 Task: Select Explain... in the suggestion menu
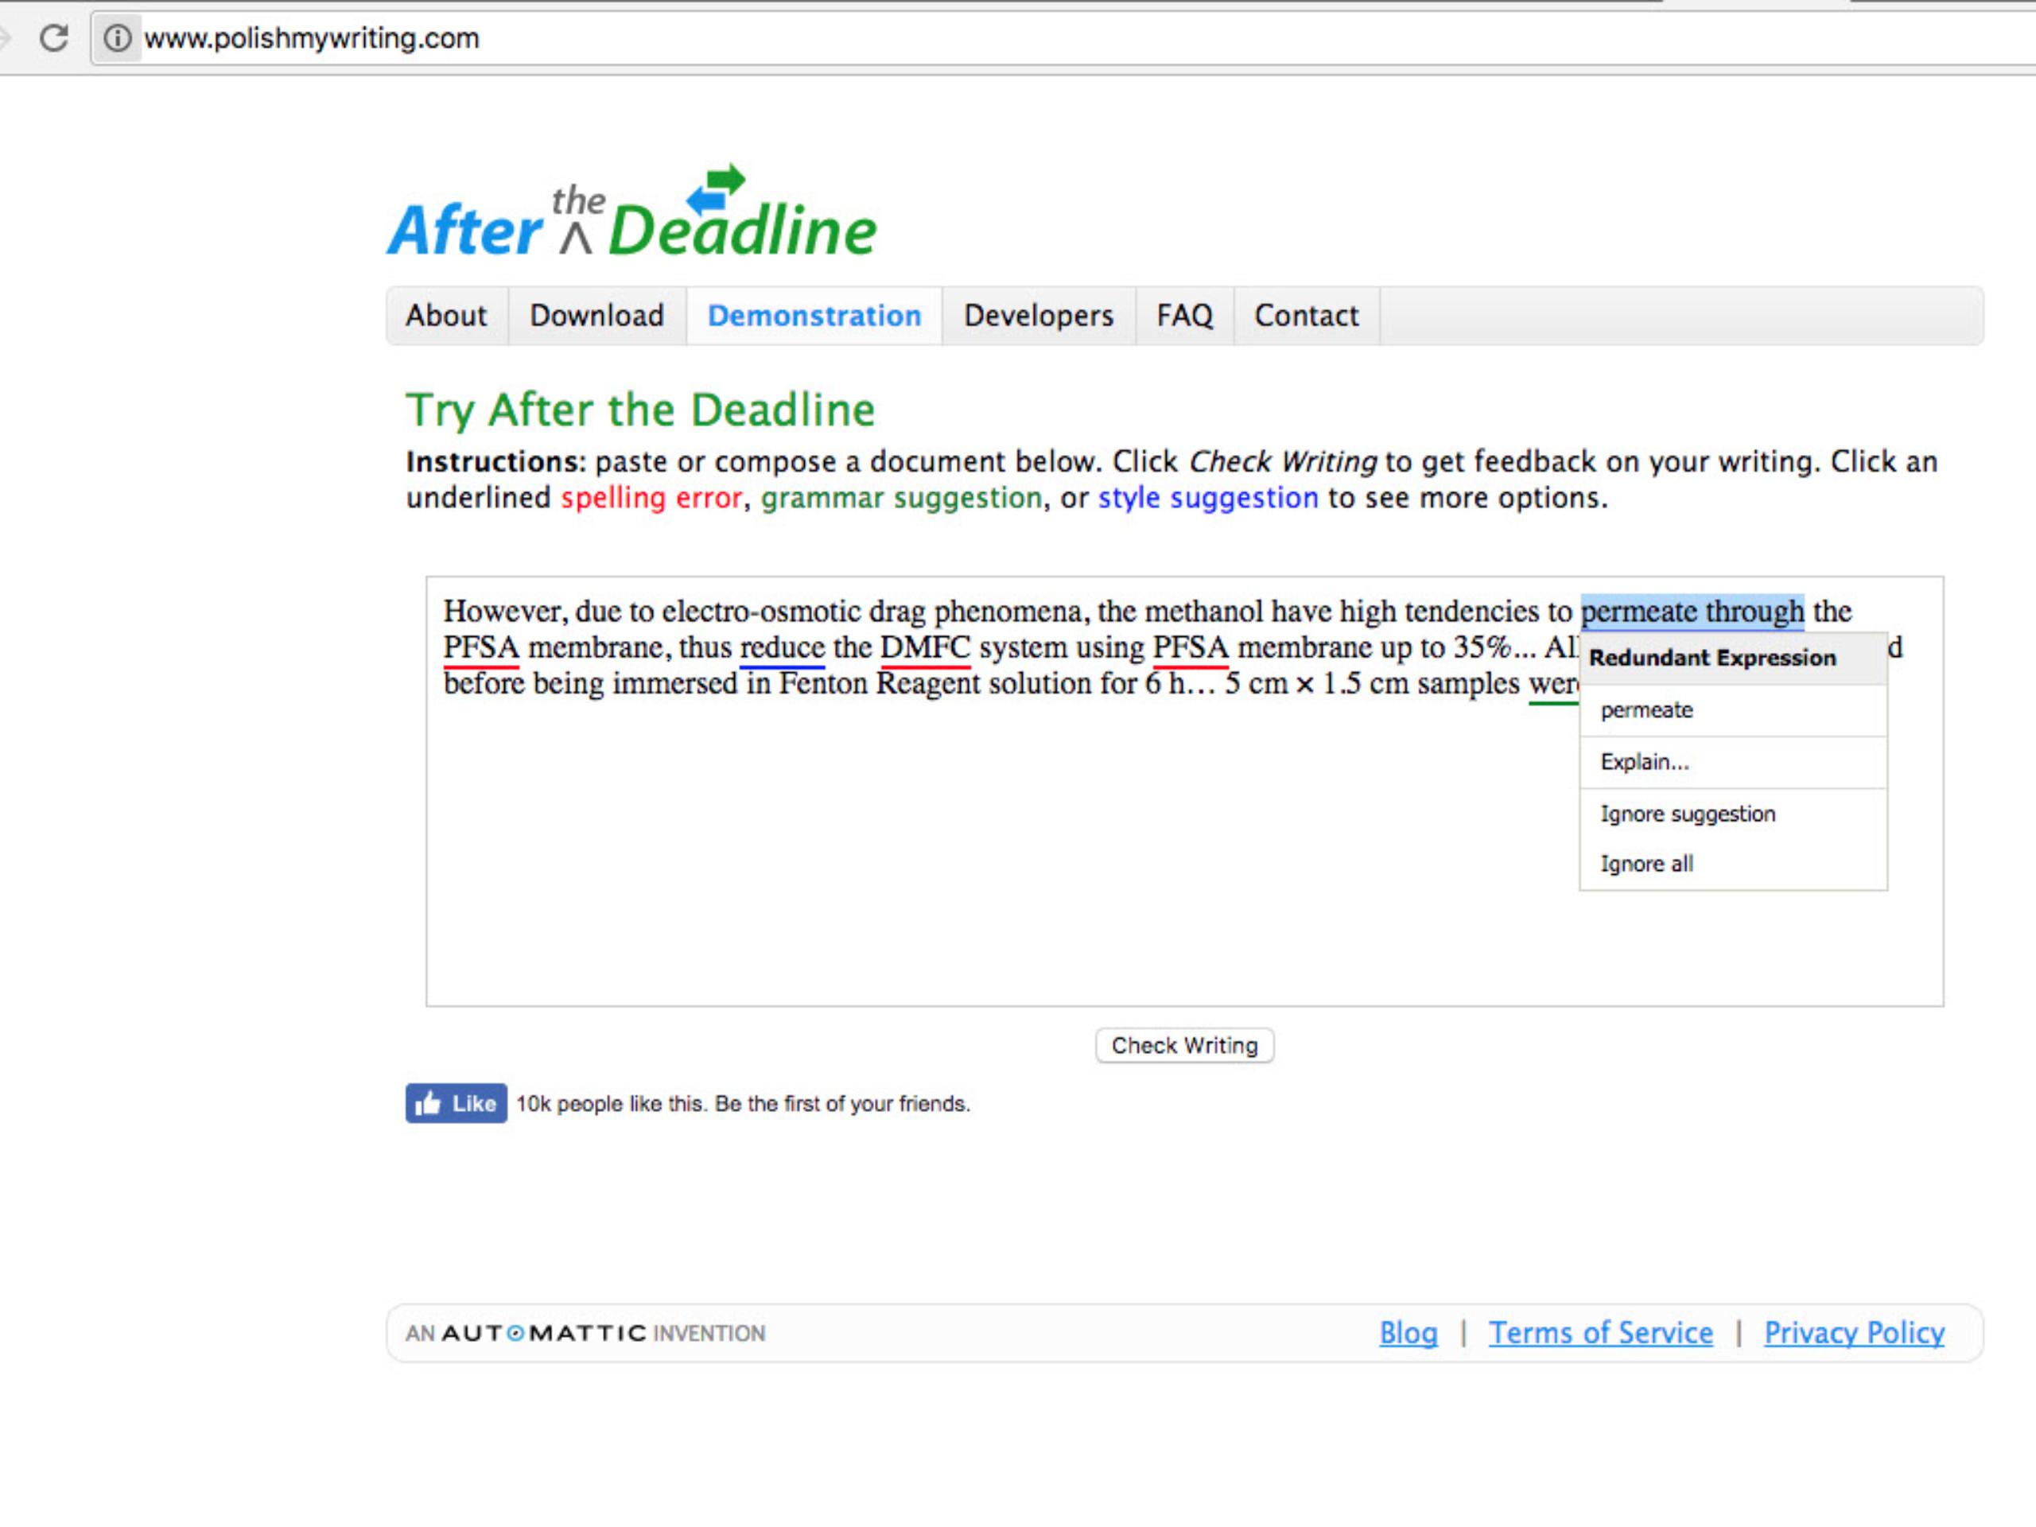[1644, 762]
